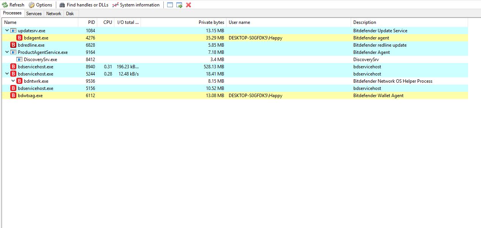
Task: Click the blank window finder toolbar icon
Action: [170, 5]
